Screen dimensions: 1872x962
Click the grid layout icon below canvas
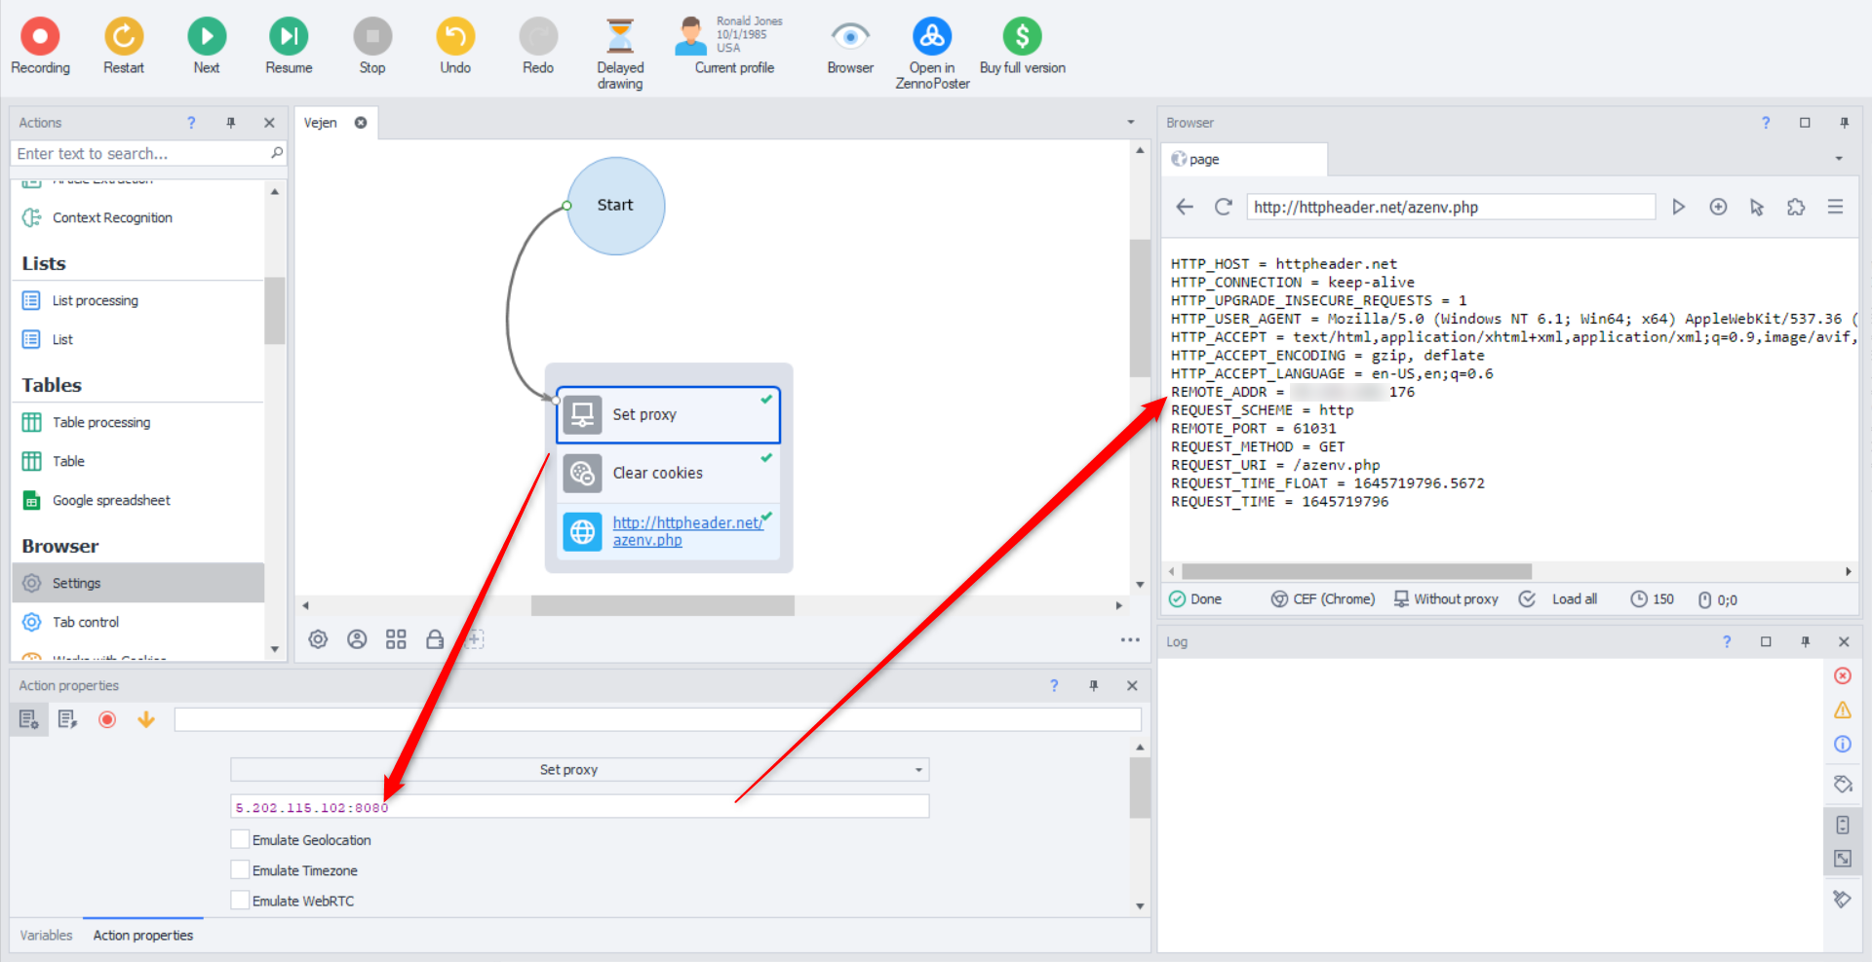pos(396,639)
